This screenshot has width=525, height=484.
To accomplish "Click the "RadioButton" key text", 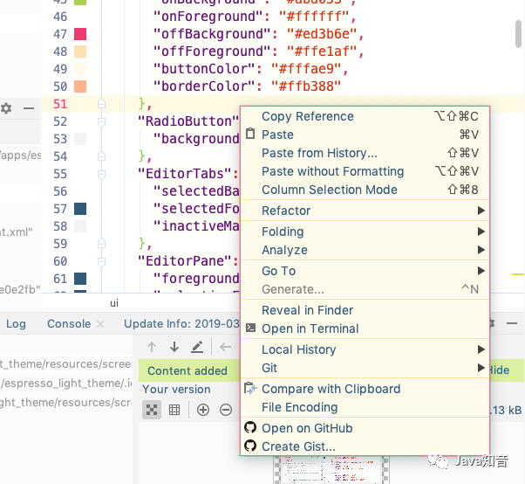I will point(188,121).
